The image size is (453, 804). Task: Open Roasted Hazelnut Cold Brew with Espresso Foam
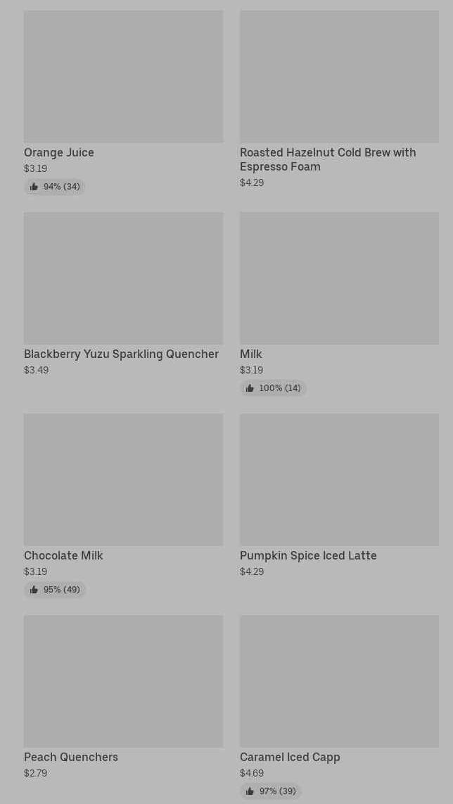click(x=328, y=159)
